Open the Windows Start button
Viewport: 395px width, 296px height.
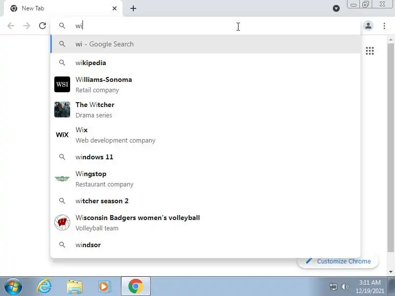coord(13,287)
